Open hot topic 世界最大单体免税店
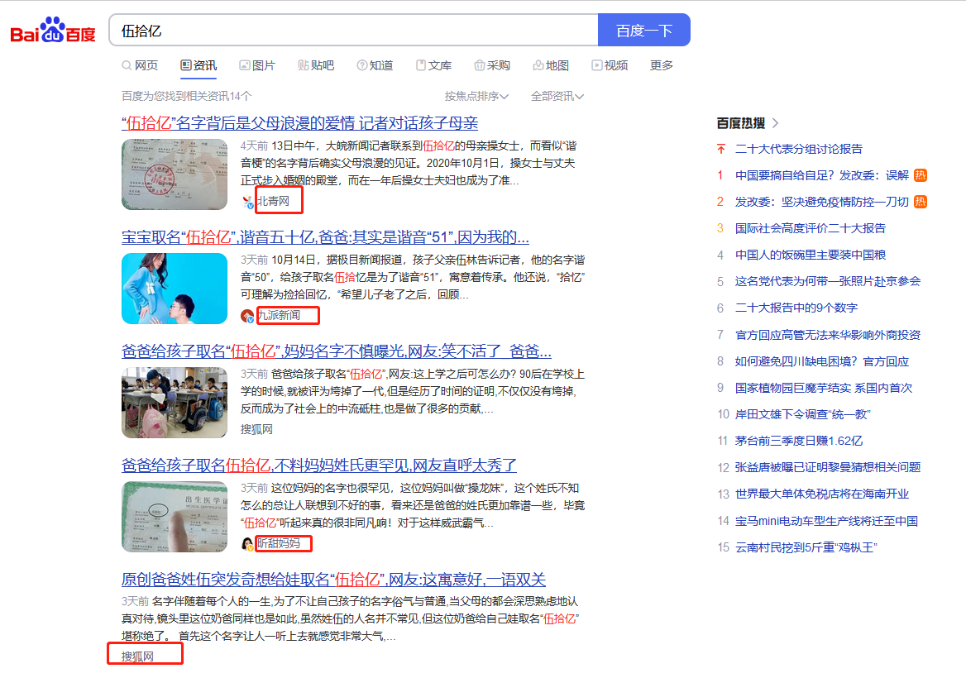 click(822, 494)
